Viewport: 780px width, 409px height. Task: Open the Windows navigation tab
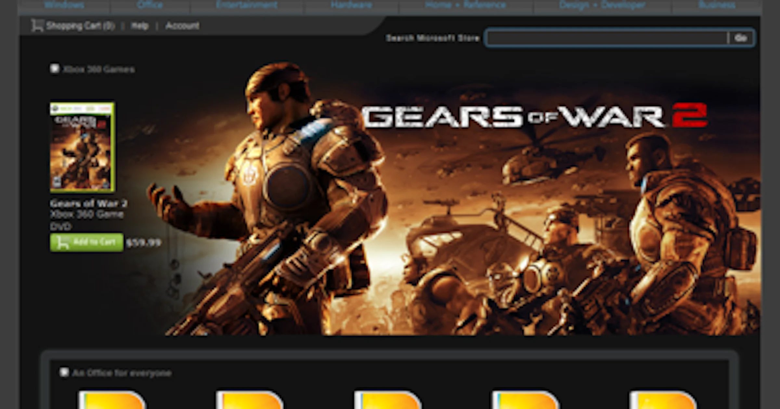pyautogui.click(x=64, y=5)
